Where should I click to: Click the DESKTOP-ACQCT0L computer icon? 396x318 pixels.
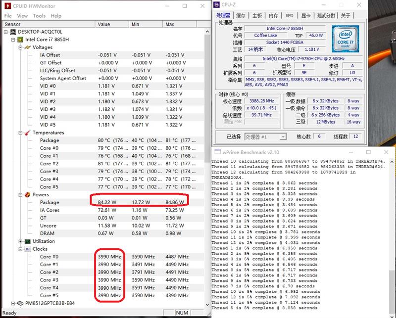[13, 32]
